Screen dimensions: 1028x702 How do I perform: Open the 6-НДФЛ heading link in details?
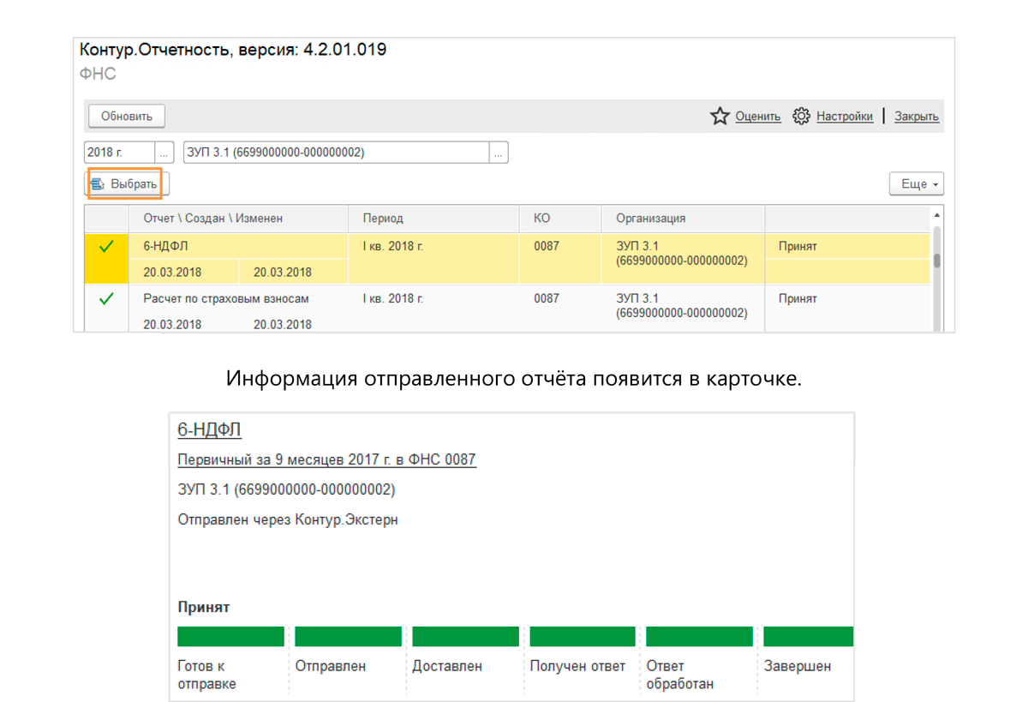tap(209, 430)
